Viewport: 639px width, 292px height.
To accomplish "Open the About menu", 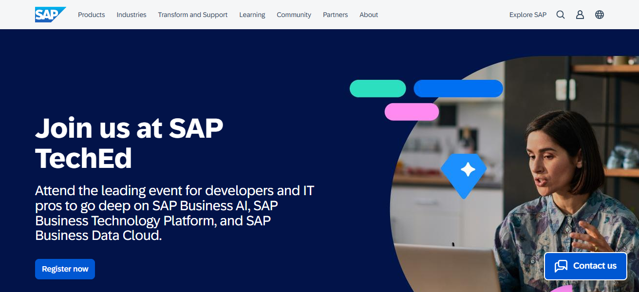I will coord(368,15).
